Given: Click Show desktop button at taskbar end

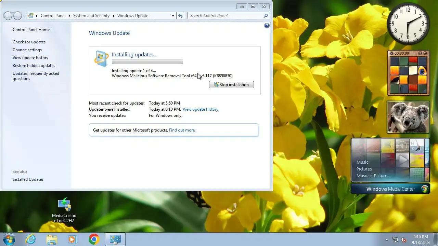Looking at the screenshot, I should [x=435, y=240].
